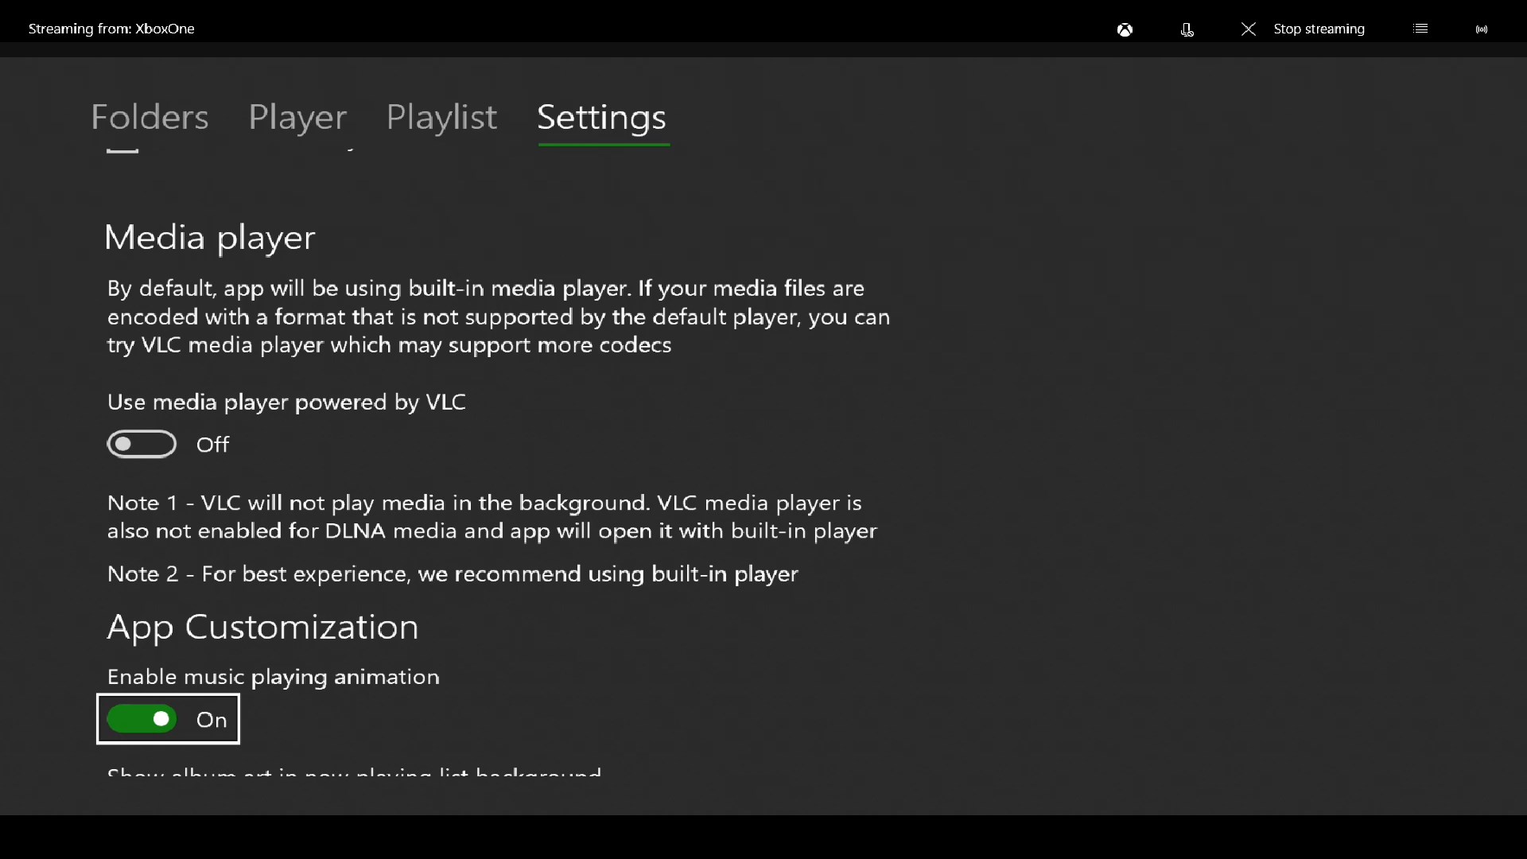Open the streaming menu list icon
Viewport: 1527px width, 859px height.
[1420, 29]
